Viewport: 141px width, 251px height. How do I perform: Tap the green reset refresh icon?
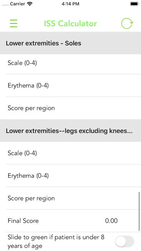click(x=127, y=23)
